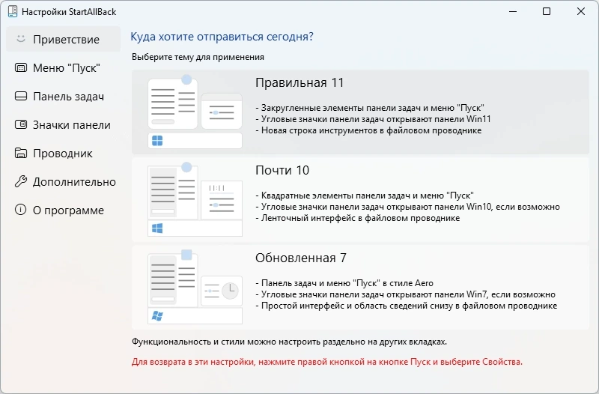Click the Windows 10 logo in Почти 10 preview

click(157, 228)
